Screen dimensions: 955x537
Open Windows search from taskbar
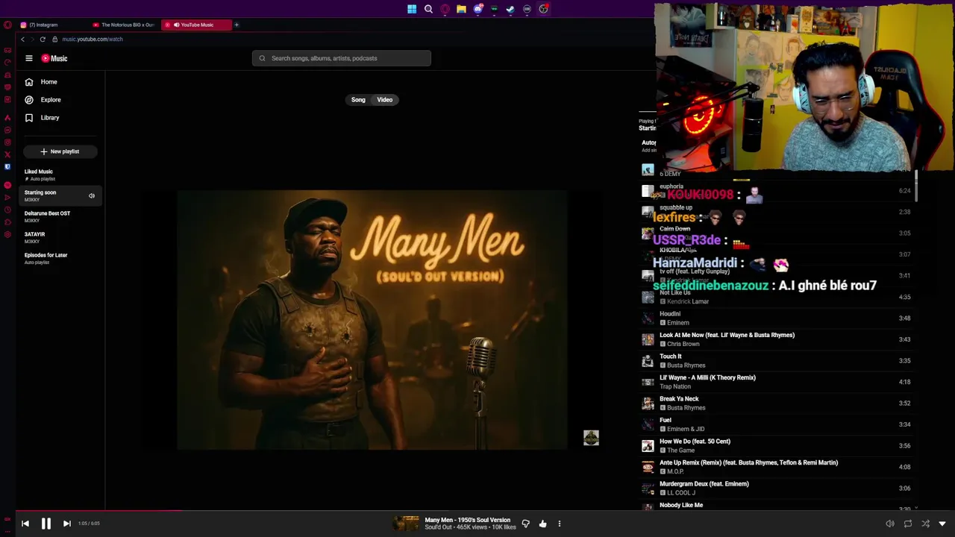(428, 9)
